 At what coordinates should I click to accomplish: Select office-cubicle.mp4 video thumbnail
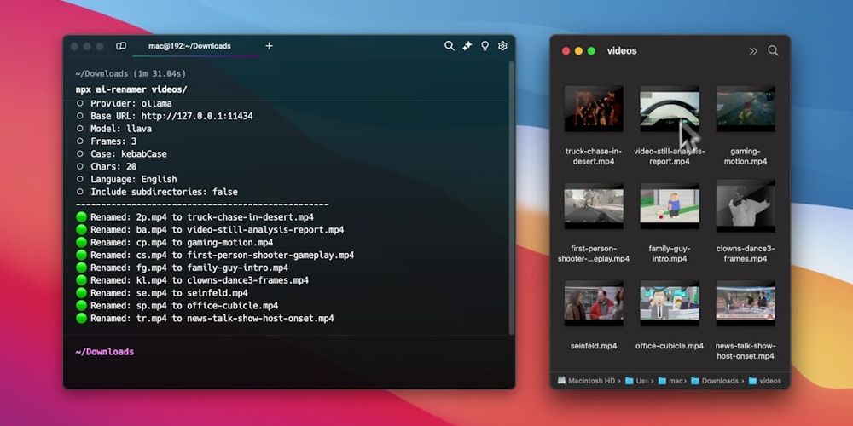tap(670, 303)
